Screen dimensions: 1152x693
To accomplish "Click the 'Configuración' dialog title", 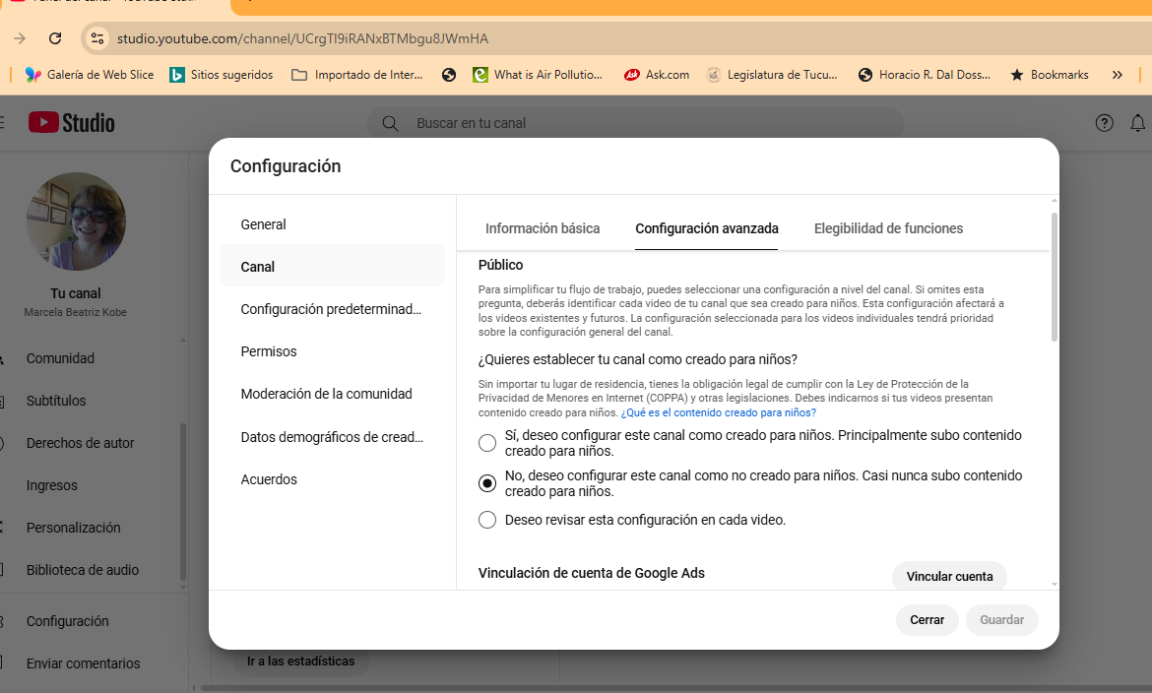I will [286, 166].
